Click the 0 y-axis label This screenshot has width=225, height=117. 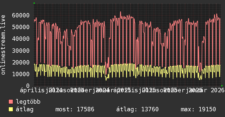point(28,86)
